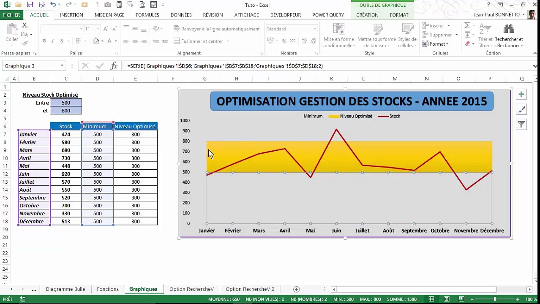This screenshot has height=304, width=540.
Task: Align text left in cell
Action: [x=126, y=41]
